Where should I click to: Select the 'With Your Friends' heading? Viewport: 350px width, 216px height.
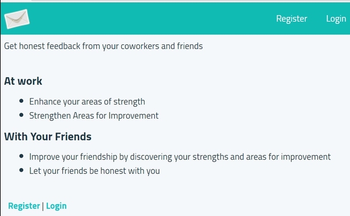click(48, 137)
